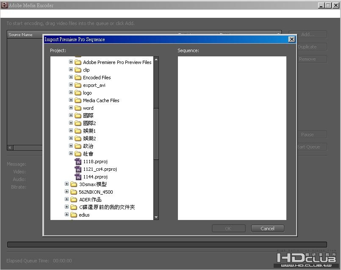
Task: Click the 1121_cs4.prproj Premiere project icon
Action: 78,169
